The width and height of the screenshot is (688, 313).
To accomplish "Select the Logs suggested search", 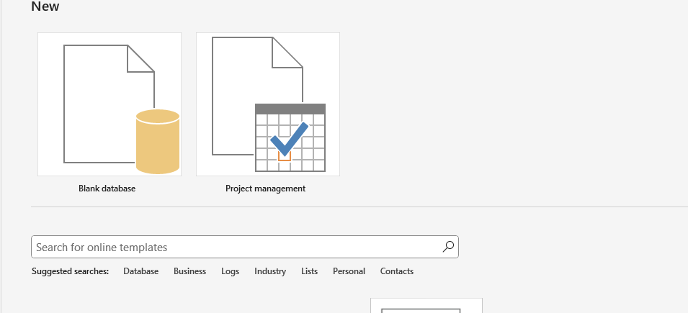I will point(230,271).
